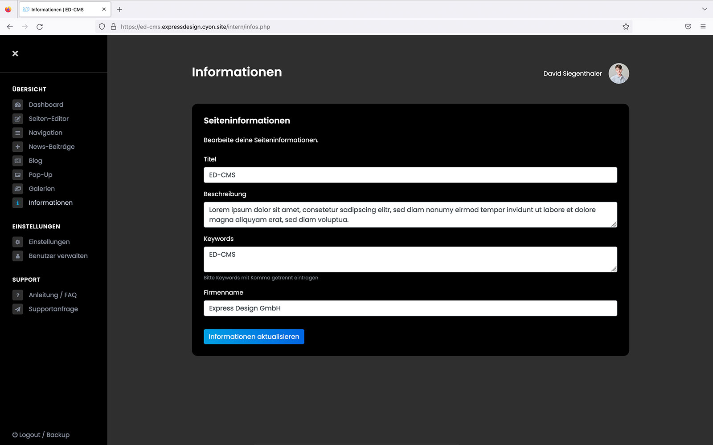Open the Blog menu item

pos(36,161)
